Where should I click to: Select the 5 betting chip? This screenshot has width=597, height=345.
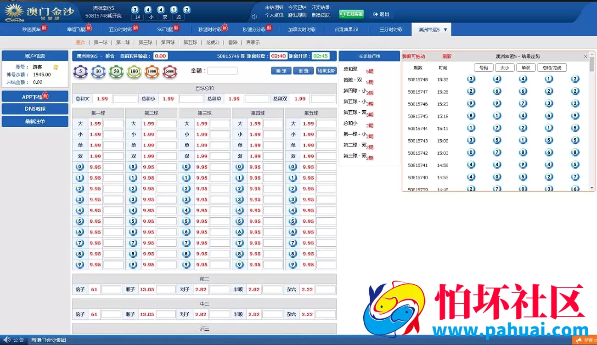[80, 72]
